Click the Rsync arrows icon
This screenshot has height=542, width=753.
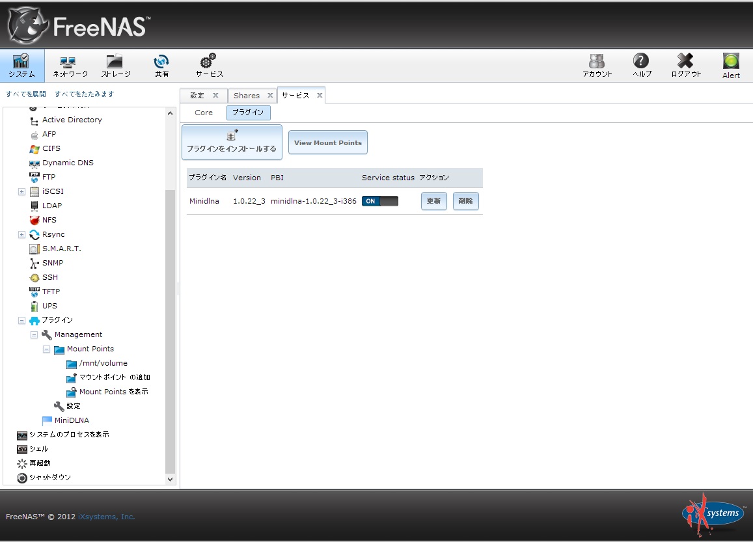click(34, 235)
